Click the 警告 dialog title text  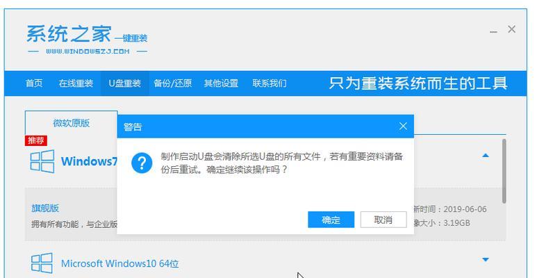tap(133, 127)
